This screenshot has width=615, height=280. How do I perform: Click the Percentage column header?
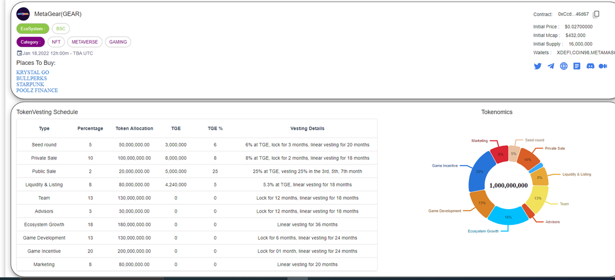pyautogui.click(x=90, y=128)
